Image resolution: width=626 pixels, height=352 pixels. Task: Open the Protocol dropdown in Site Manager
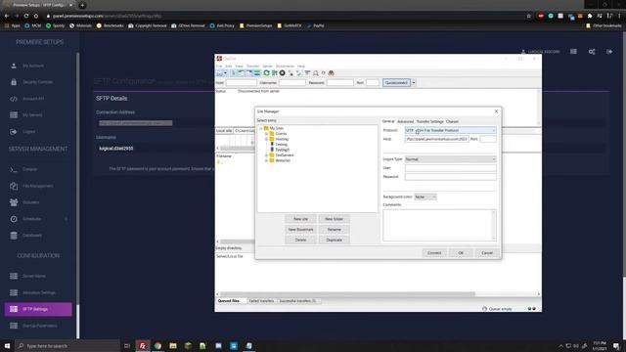[450, 130]
